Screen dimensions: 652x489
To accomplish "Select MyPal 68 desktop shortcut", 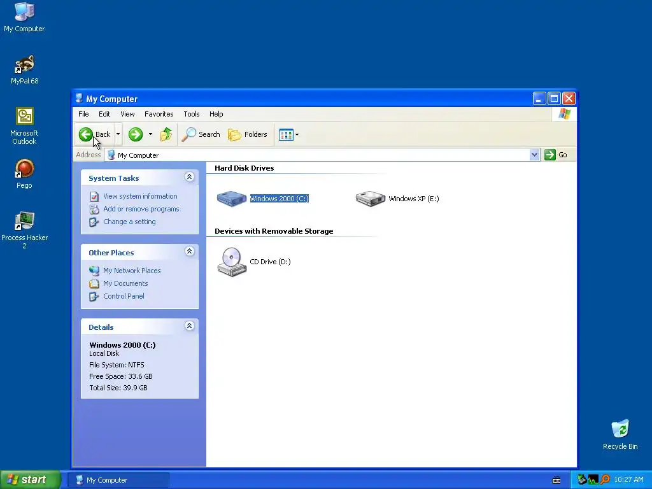I will coord(25,70).
